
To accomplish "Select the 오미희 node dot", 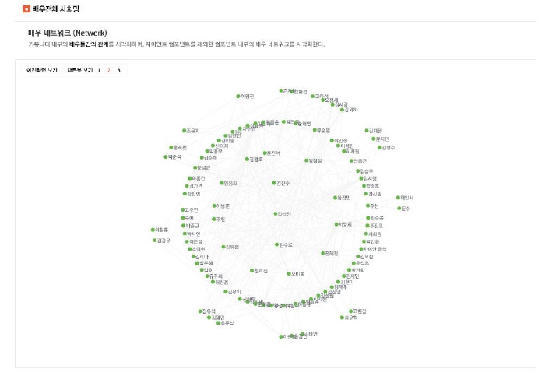I will coord(289,274).
